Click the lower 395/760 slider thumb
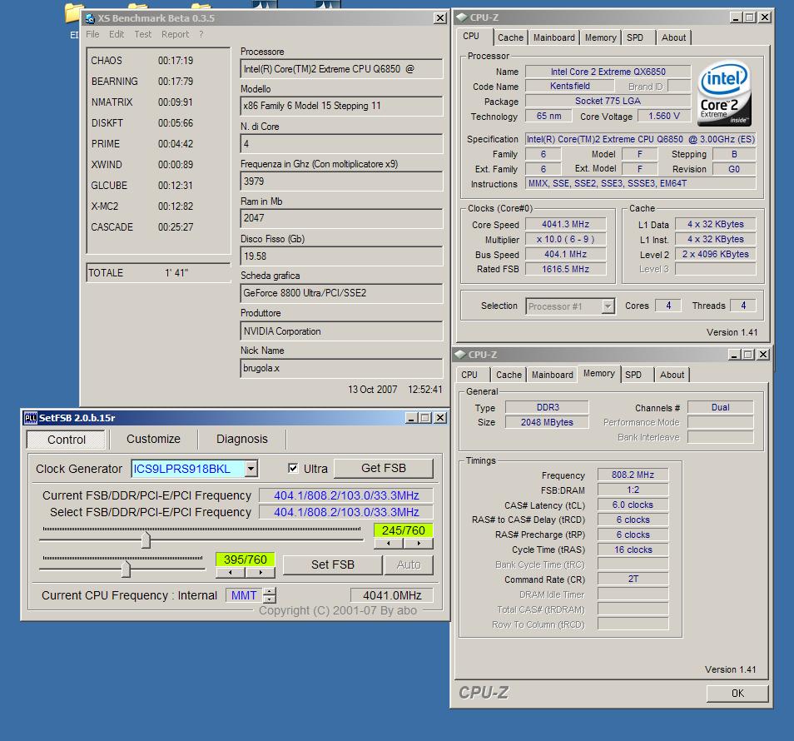 pos(126,569)
